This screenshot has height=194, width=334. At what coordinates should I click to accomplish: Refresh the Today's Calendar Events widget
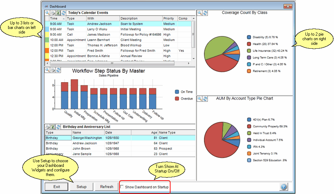coord(63,13)
